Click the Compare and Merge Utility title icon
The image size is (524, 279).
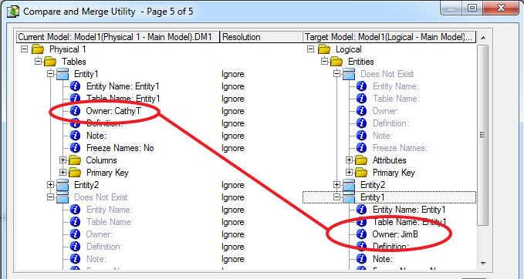click(13, 12)
